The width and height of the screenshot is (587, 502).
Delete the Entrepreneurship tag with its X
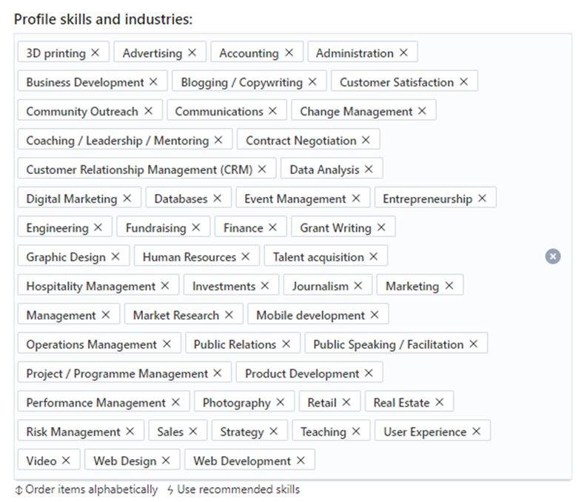pos(482,198)
